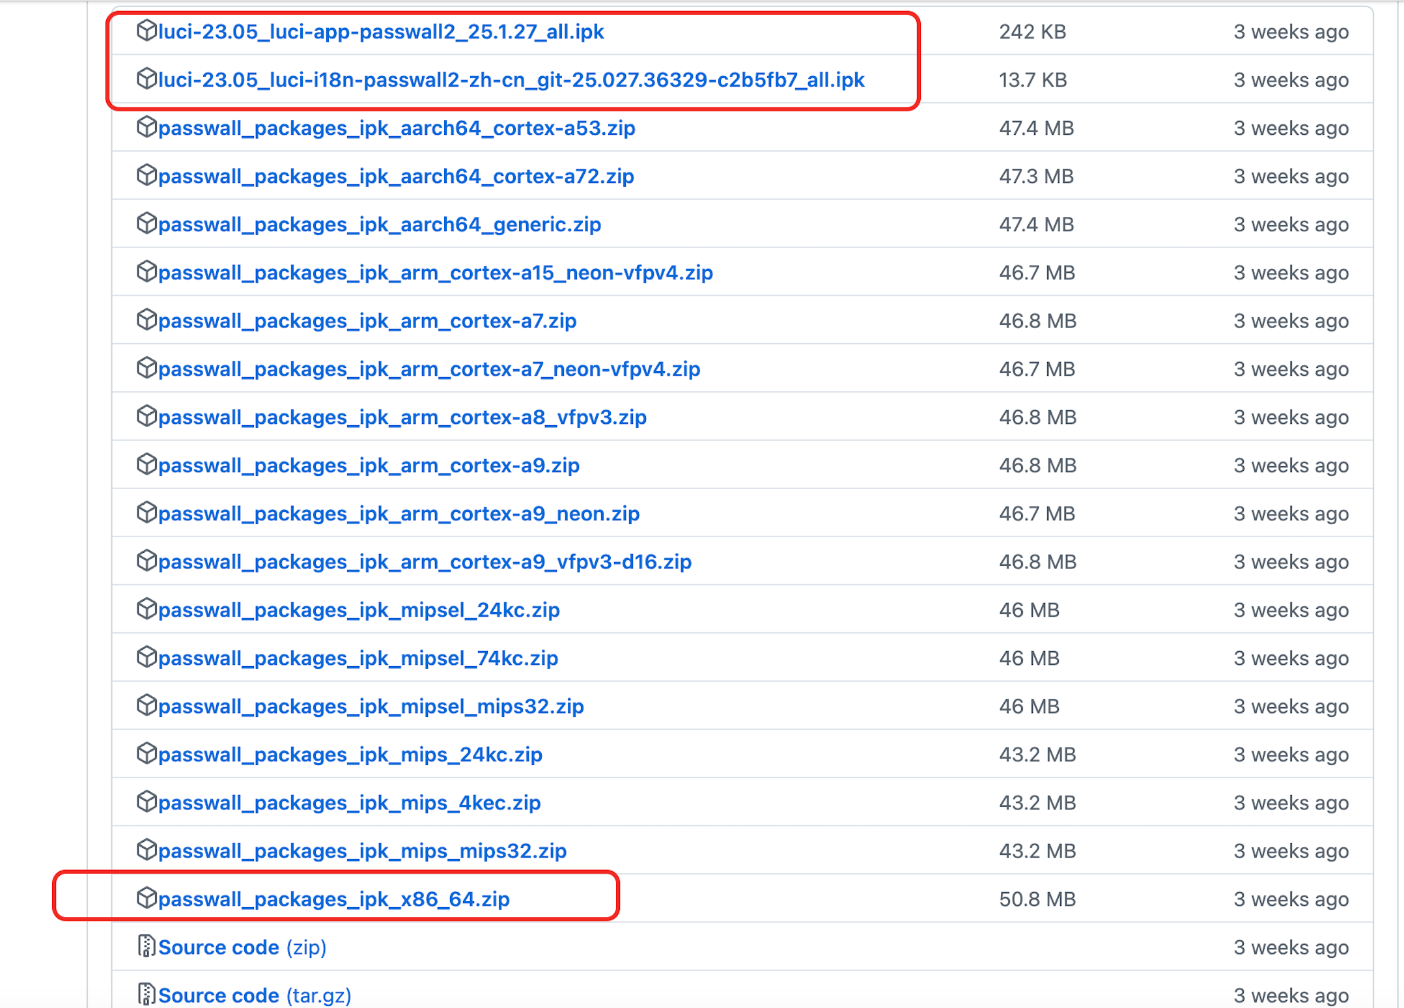Download passwall_packages_ipk_arm_cortex-a7.zip
Image resolution: width=1404 pixels, height=1008 pixels.
pyautogui.click(x=367, y=321)
